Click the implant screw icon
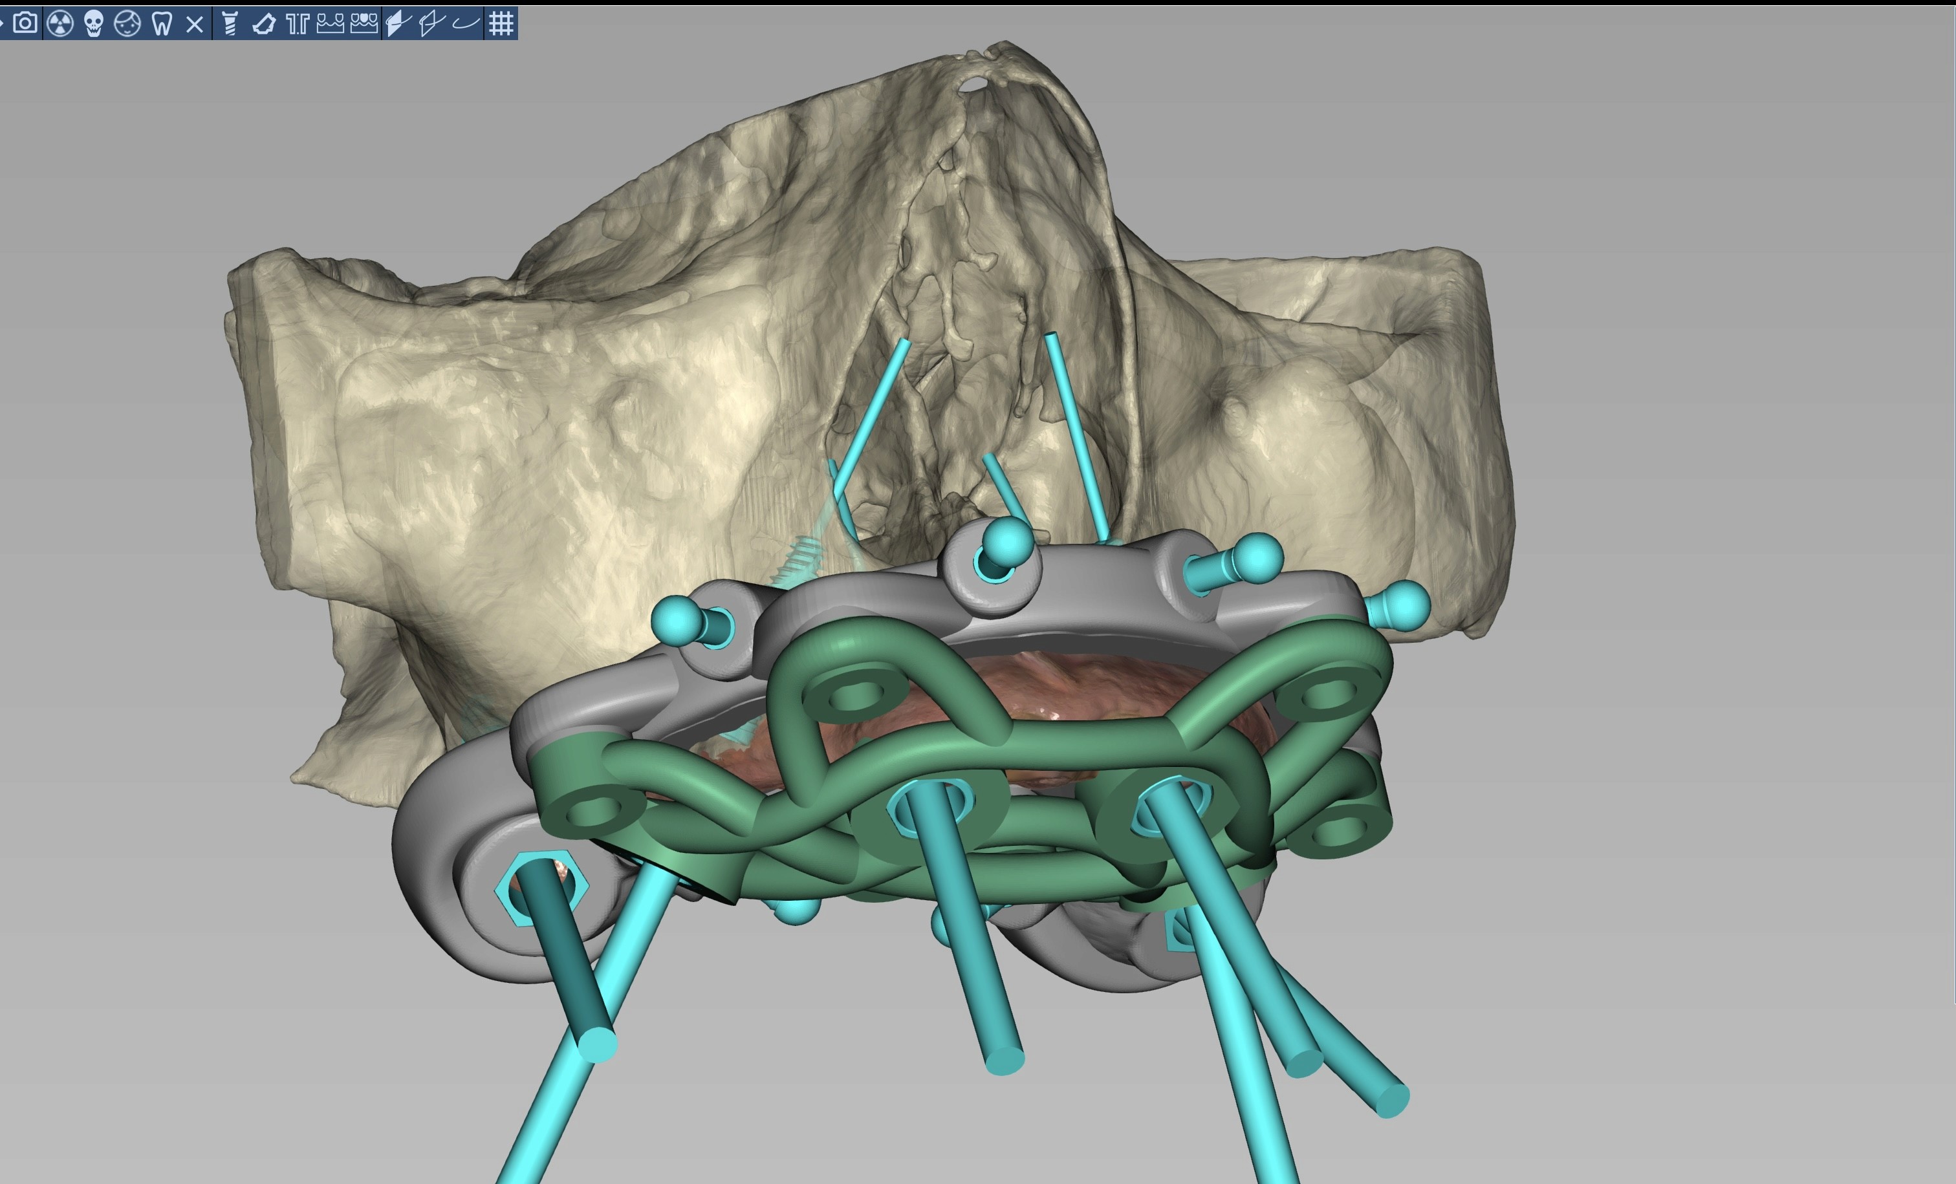This screenshot has width=1956, height=1184. pyautogui.click(x=230, y=23)
